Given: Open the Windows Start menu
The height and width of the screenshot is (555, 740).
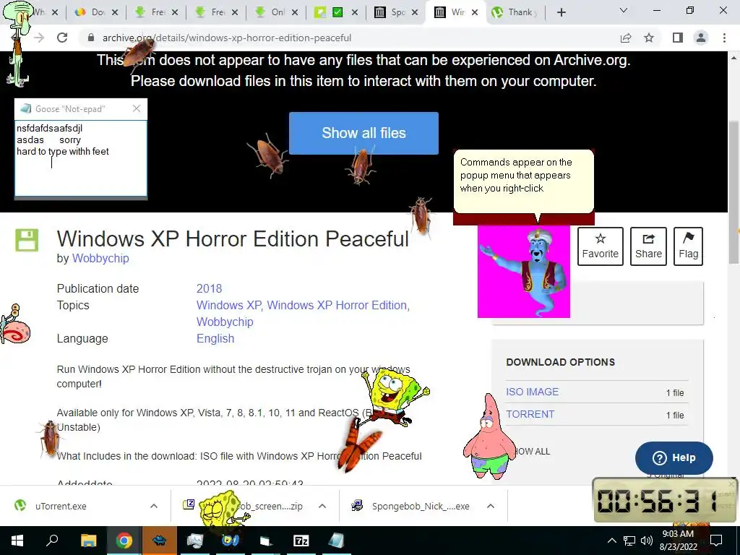Looking at the screenshot, I should pos(17,541).
